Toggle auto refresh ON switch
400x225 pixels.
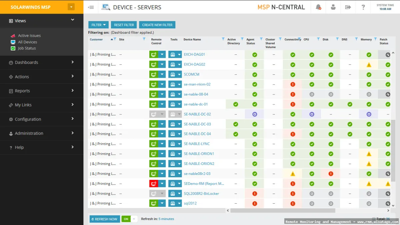[x=129, y=219]
